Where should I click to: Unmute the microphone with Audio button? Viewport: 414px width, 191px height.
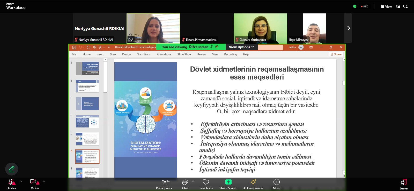[x=12, y=184]
